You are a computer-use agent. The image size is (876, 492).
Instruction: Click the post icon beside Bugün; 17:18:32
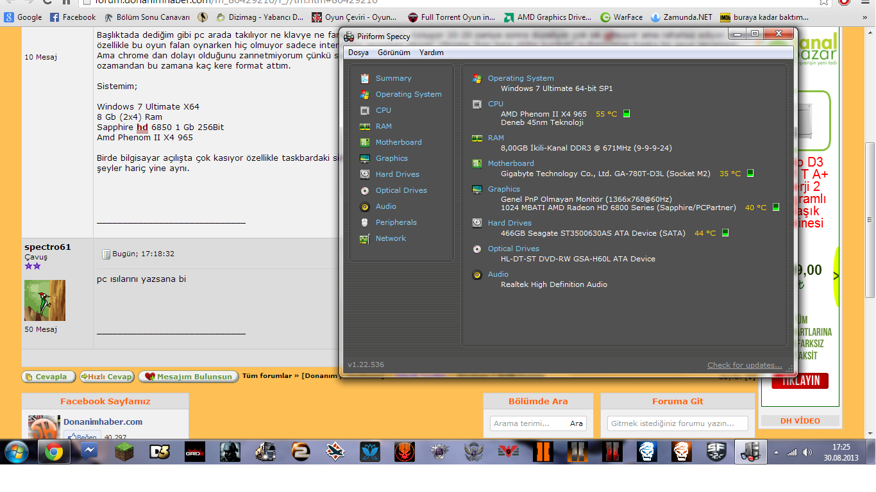click(x=106, y=254)
